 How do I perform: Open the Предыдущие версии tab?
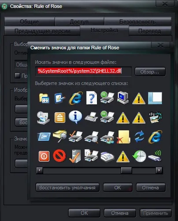[42, 31]
